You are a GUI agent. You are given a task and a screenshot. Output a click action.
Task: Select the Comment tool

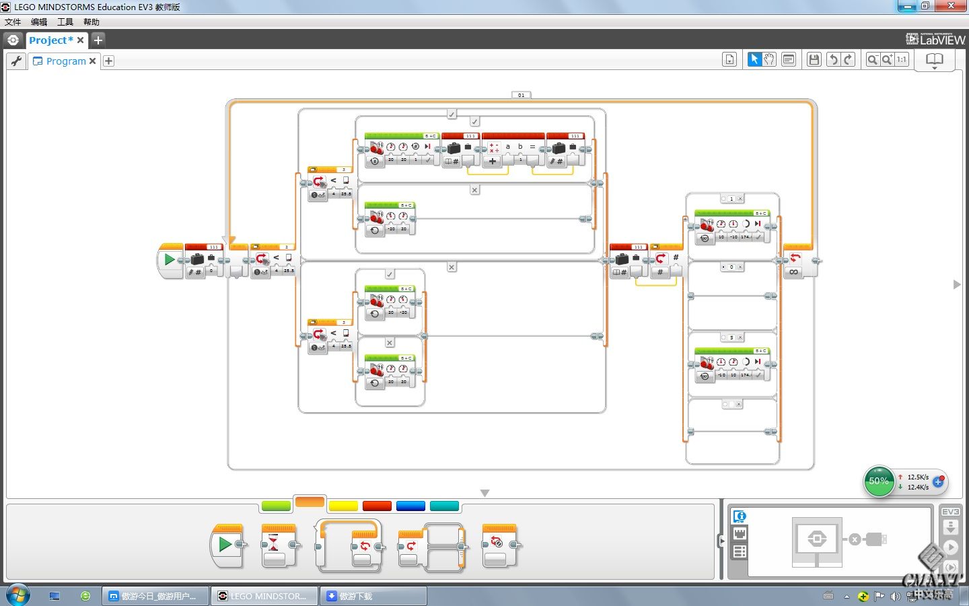(x=789, y=60)
